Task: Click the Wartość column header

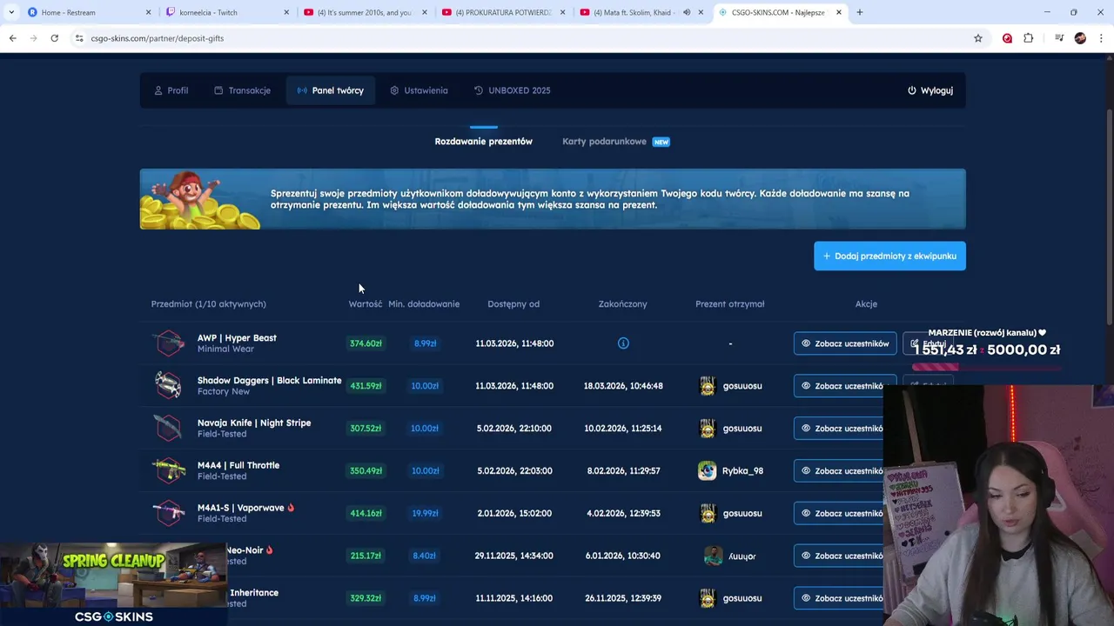Action: pos(366,304)
